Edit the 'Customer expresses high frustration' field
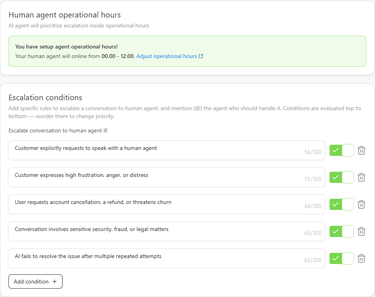375x297 pixels. click(x=167, y=177)
